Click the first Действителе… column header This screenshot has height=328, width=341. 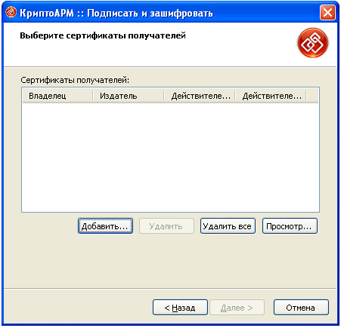[200, 96]
